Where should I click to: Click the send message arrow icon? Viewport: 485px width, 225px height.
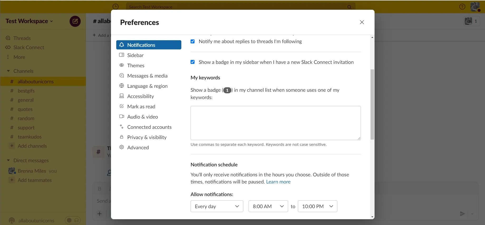click(x=462, y=214)
